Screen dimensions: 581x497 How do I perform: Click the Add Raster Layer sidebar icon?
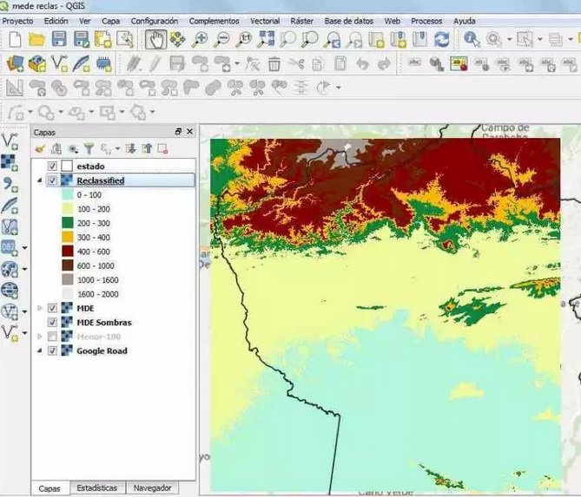[10, 162]
